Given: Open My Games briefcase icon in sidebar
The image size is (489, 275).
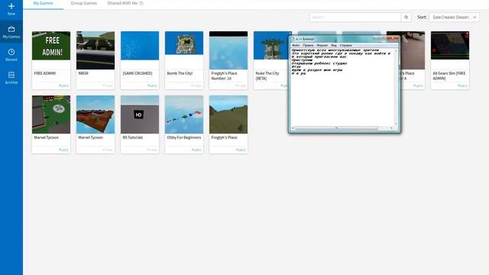Looking at the screenshot, I should pos(11,29).
